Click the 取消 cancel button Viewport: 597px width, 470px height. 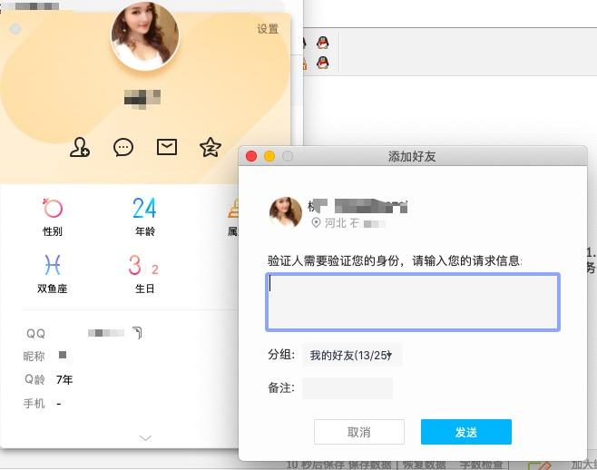(x=358, y=432)
